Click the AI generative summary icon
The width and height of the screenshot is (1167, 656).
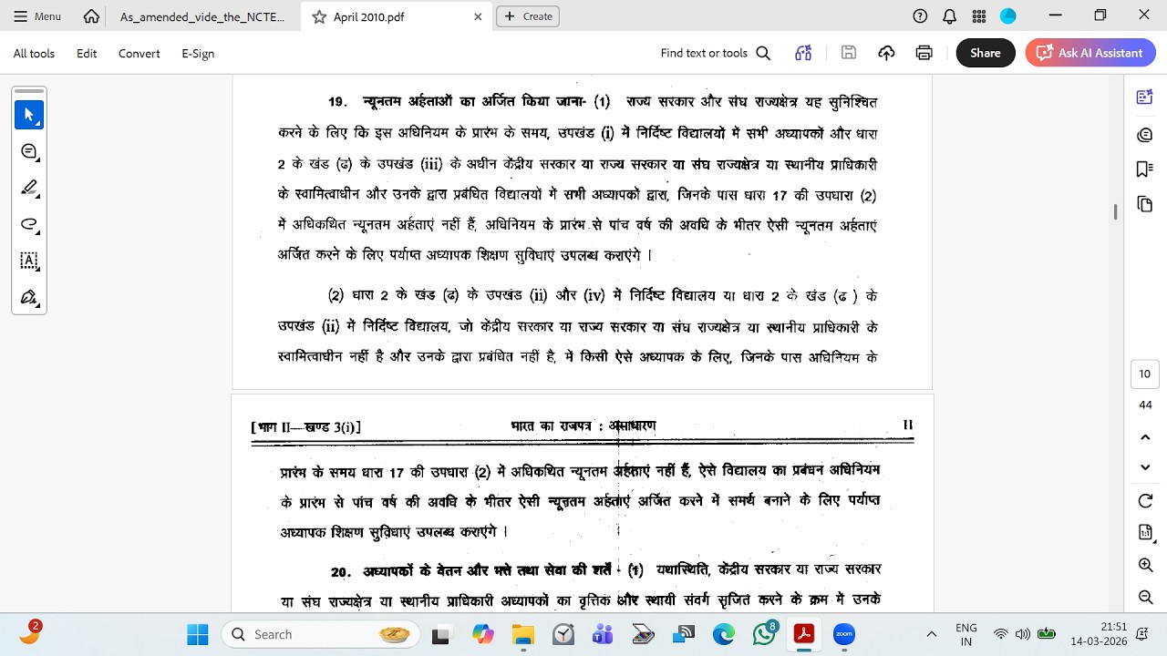(x=803, y=53)
